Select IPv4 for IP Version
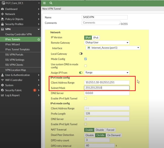This screenshot has width=164, height=148. point(88,38)
